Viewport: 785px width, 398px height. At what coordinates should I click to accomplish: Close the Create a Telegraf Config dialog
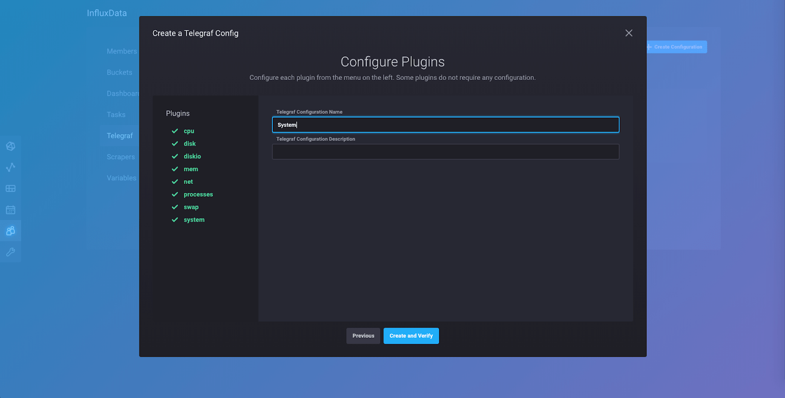click(628, 33)
